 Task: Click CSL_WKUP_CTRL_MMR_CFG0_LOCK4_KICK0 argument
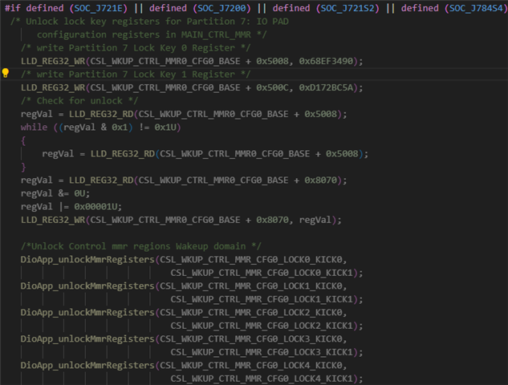pos(250,366)
